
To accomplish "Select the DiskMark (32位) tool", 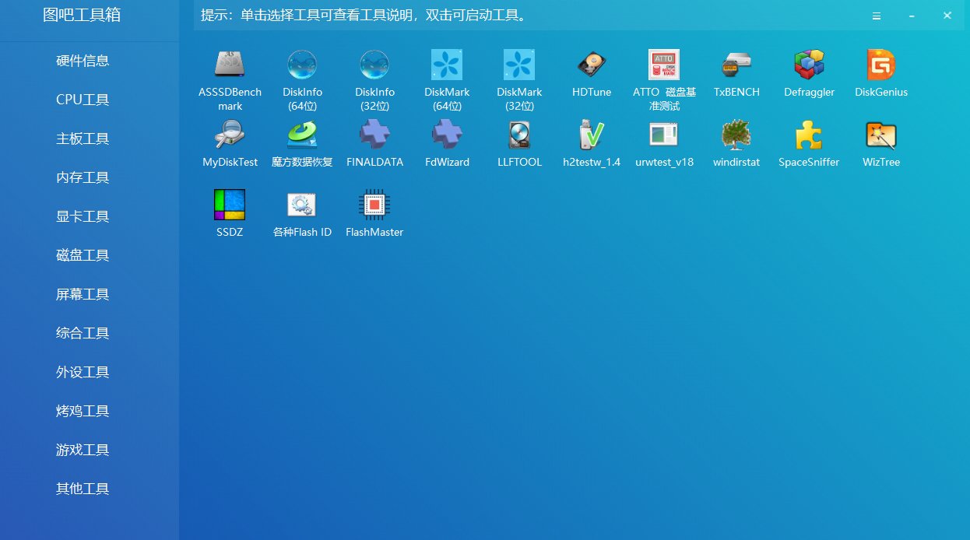I will (519, 65).
